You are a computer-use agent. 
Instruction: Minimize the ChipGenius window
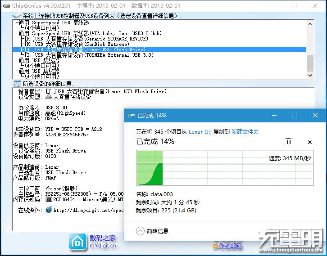[274, 6]
